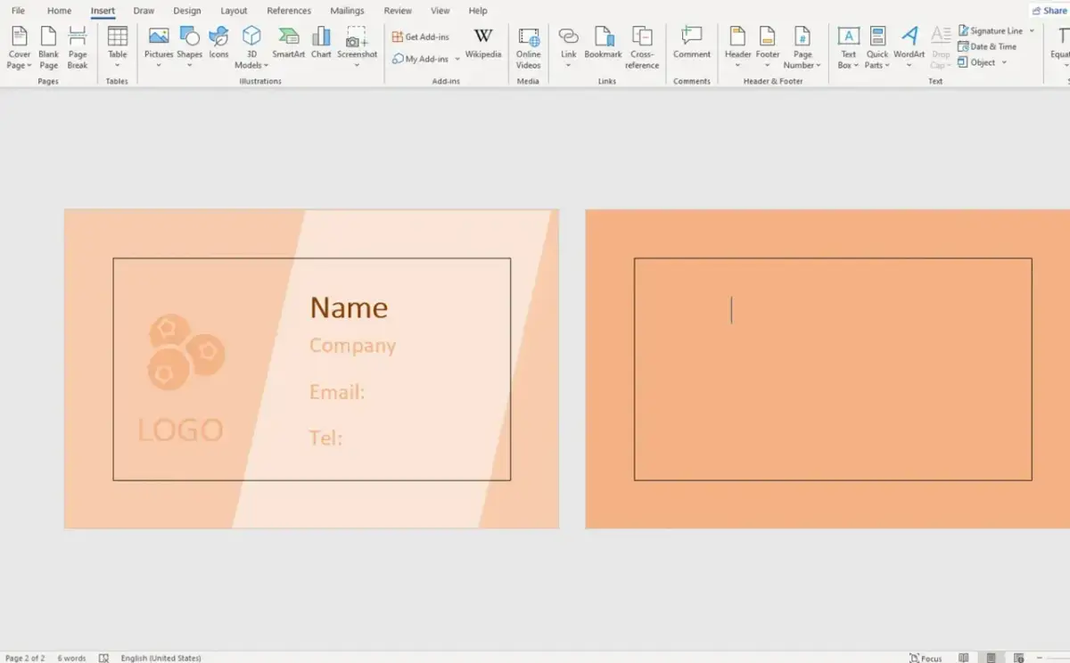Click the Share button
Screen dimensions: 1070x663
1049,10
